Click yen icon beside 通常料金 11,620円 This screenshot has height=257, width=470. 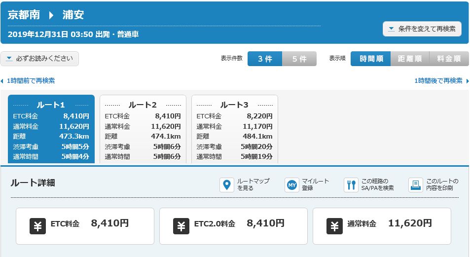click(334, 226)
